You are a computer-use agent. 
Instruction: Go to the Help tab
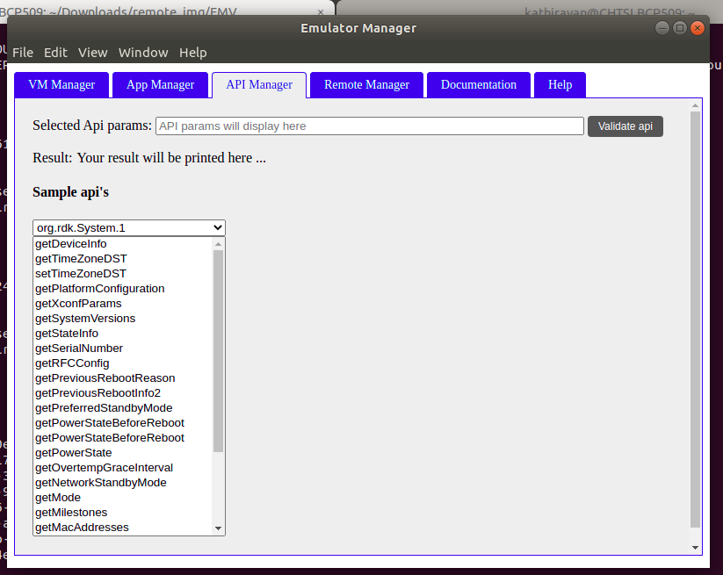pyautogui.click(x=560, y=85)
